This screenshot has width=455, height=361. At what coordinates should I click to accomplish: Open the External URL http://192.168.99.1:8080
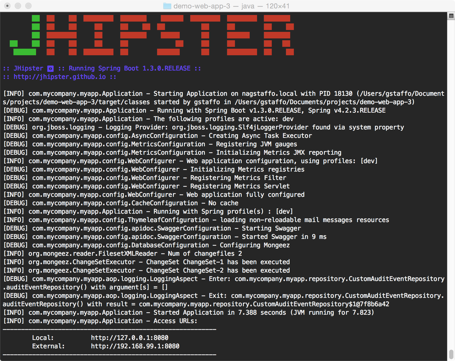pyautogui.click(x=135, y=346)
